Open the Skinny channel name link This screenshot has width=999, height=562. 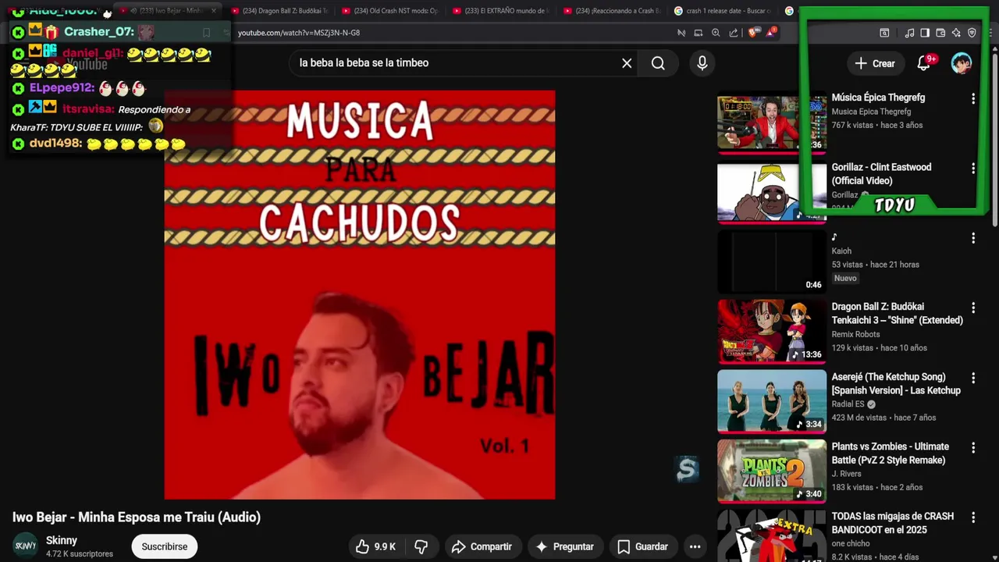(62, 540)
